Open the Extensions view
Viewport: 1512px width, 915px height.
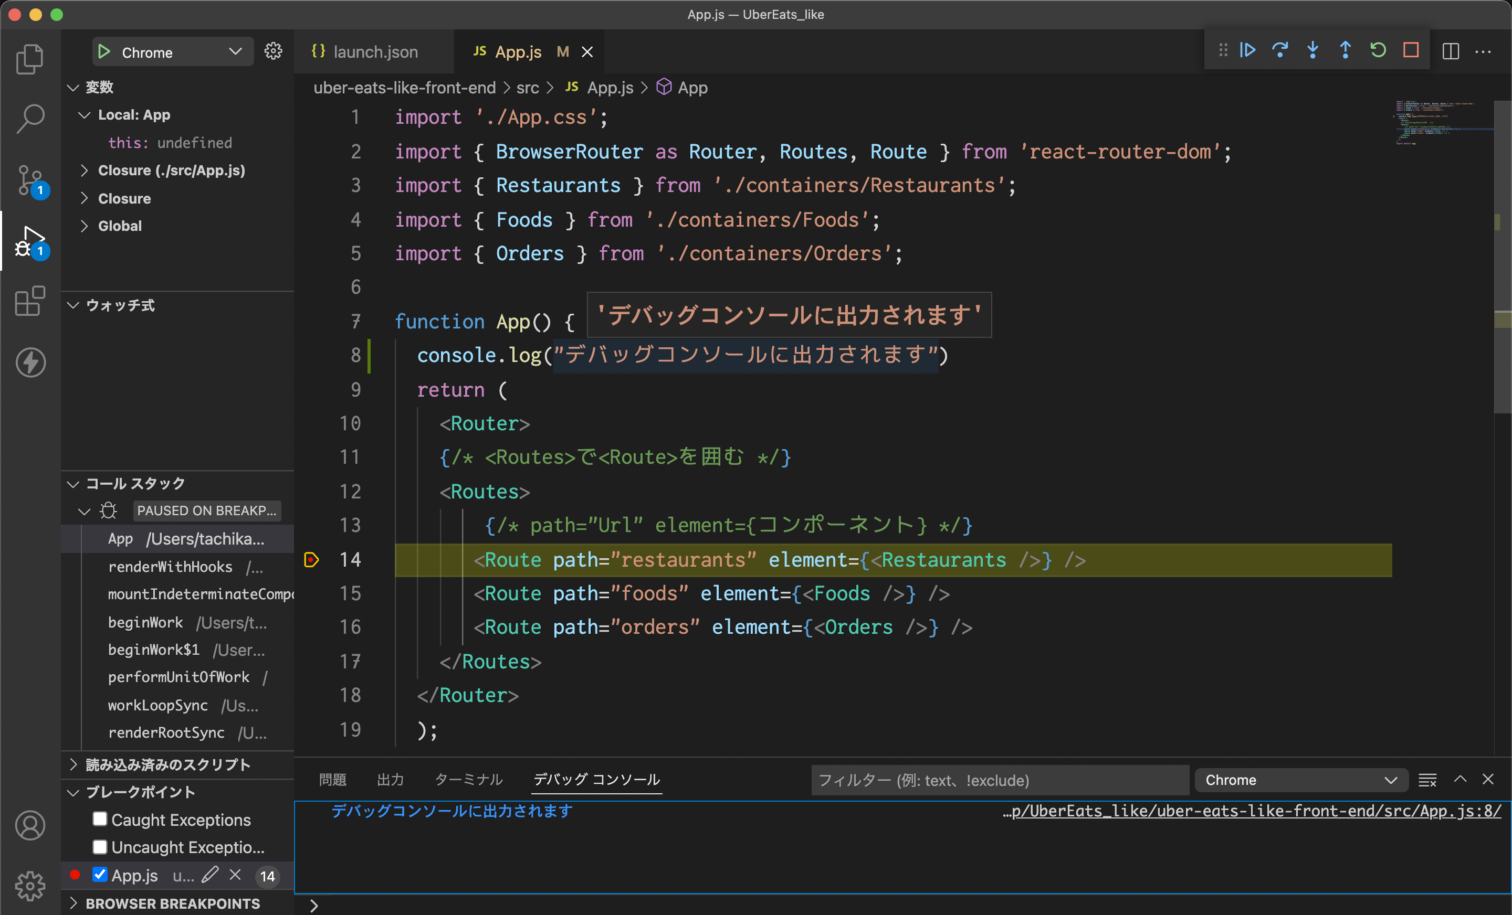tap(30, 301)
